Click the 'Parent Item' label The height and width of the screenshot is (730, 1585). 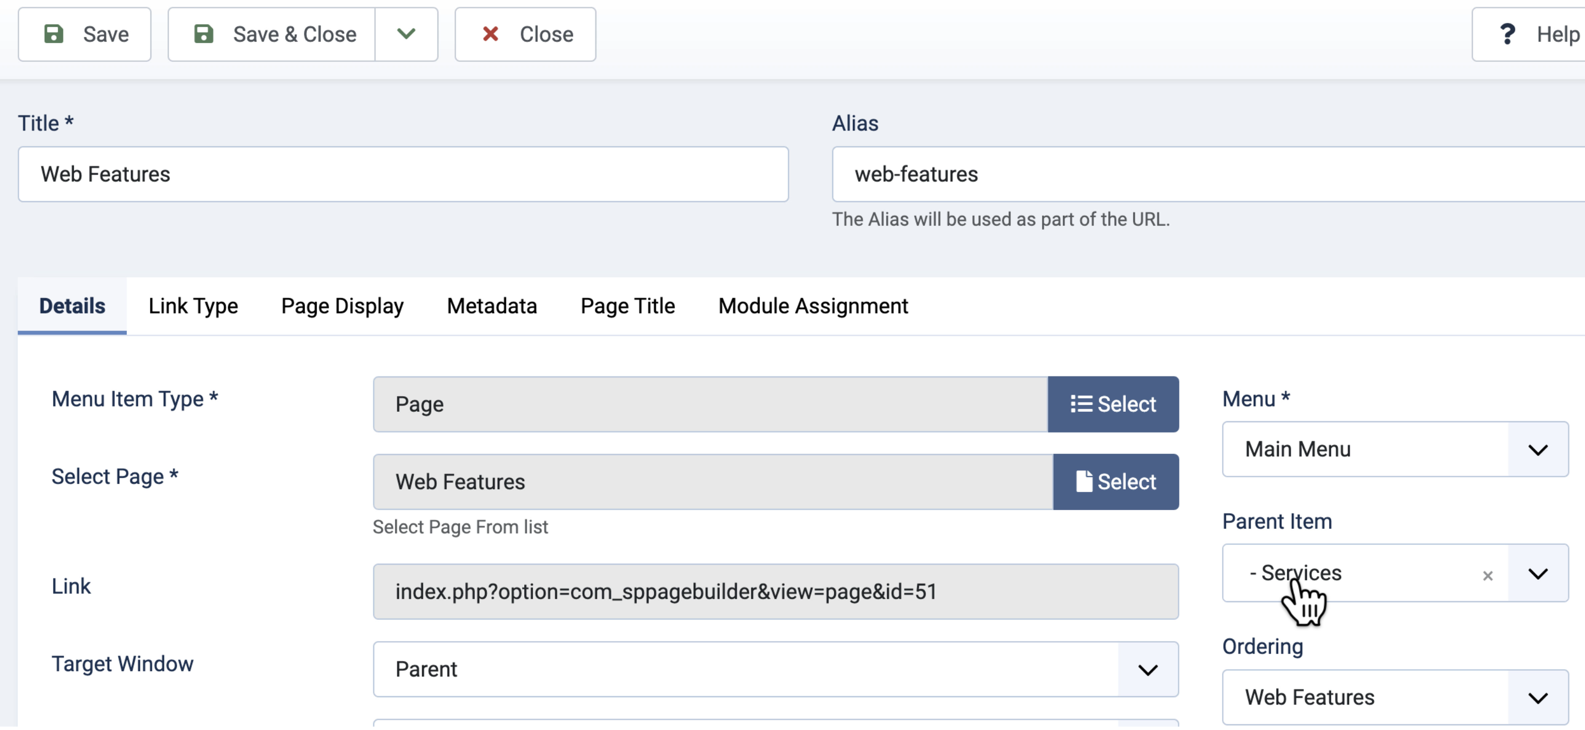[x=1277, y=522]
